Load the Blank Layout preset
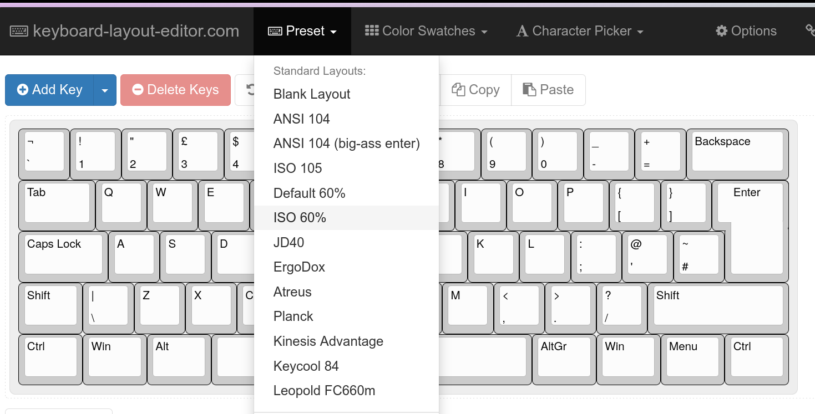The height and width of the screenshot is (414, 815). pos(312,94)
